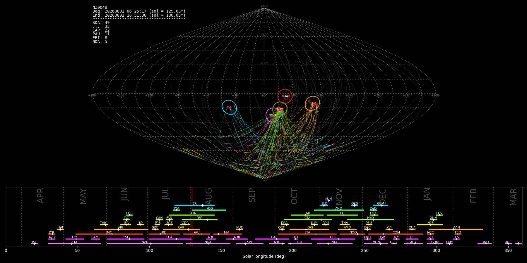Image resolution: width=527 pixels, height=263 pixels.
Task: Click the SDA: 49 count in legend
Action: point(101,23)
